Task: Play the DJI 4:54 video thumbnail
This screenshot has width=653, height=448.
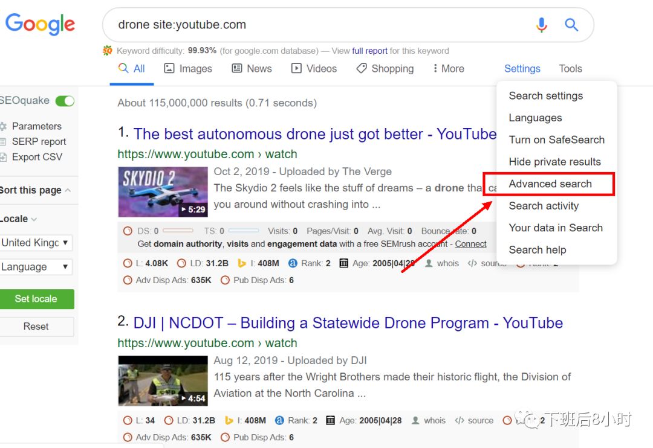Action: [163, 380]
